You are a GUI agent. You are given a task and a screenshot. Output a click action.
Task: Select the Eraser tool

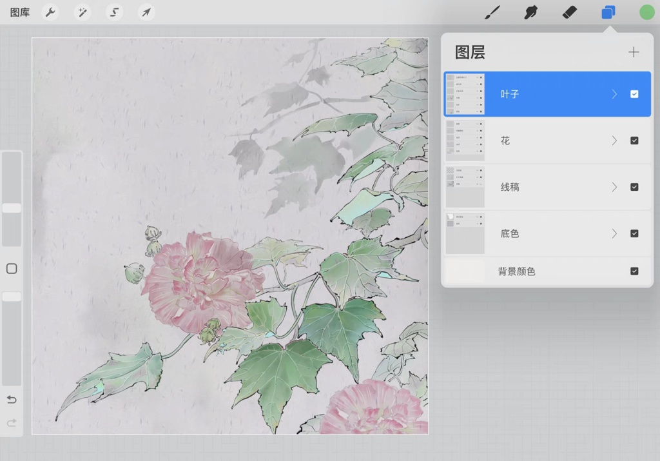tap(568, 12)
